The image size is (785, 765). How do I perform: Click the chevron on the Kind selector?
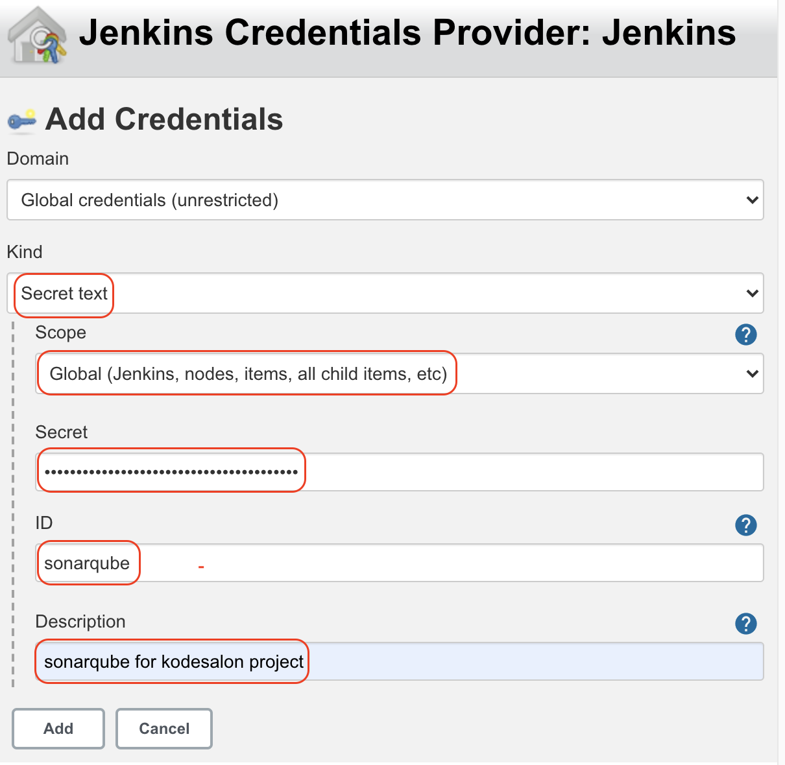(752, 294)
